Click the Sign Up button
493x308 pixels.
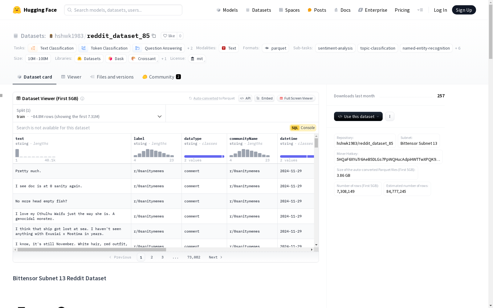click(464, 10)
